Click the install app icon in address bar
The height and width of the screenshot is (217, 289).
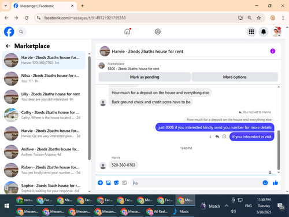(240, 18)
